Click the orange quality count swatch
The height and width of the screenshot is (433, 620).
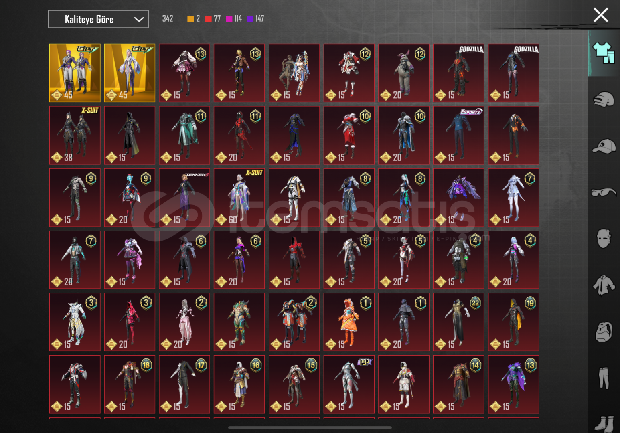pos(190,19)
